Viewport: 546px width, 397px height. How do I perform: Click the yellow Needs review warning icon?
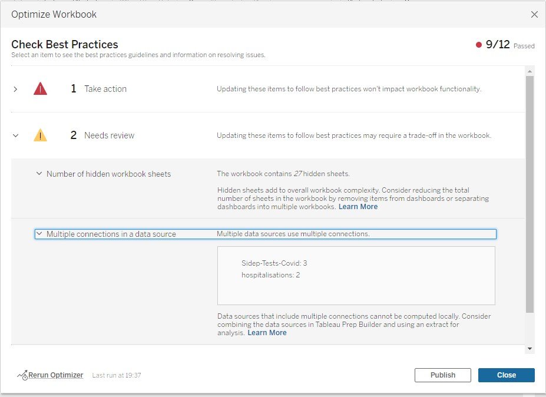point(41,135)
